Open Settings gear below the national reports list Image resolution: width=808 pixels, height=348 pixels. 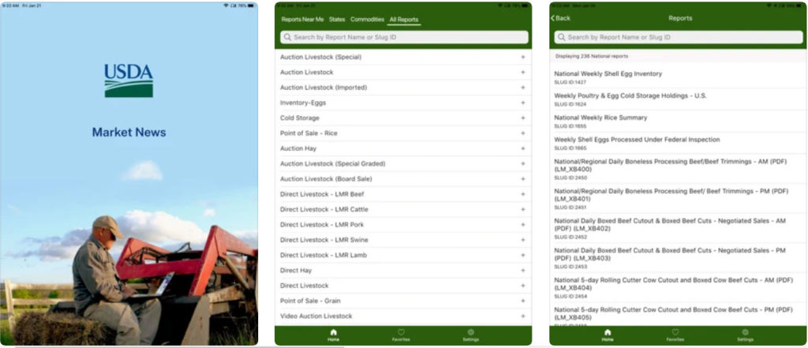[745, 335]
